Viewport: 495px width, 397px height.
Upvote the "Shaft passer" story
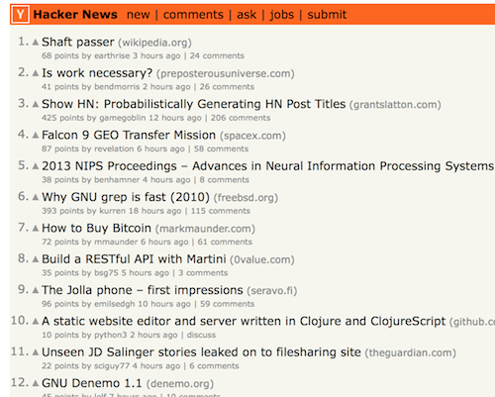pos(36,43)
